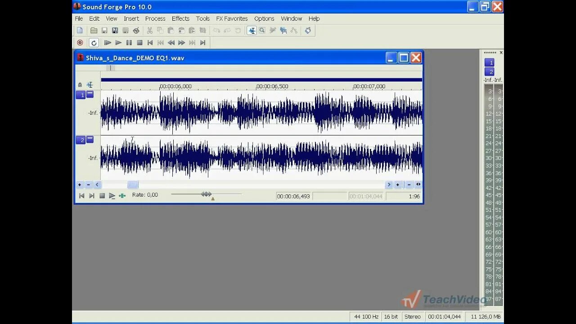
Task: Click the horizontal scrollbar thumb in the waveform window
Action: [x=133, y=184]
